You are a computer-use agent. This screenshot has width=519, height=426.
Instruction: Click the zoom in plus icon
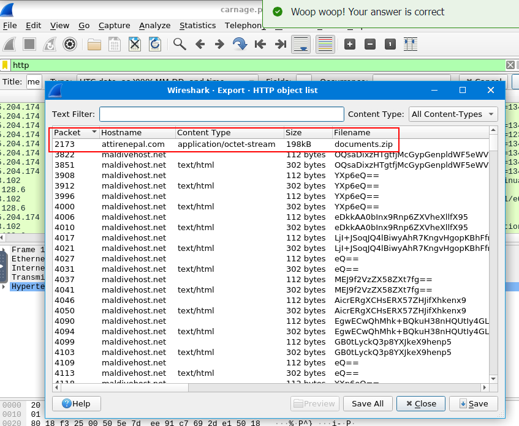click(x=350, y=44)
